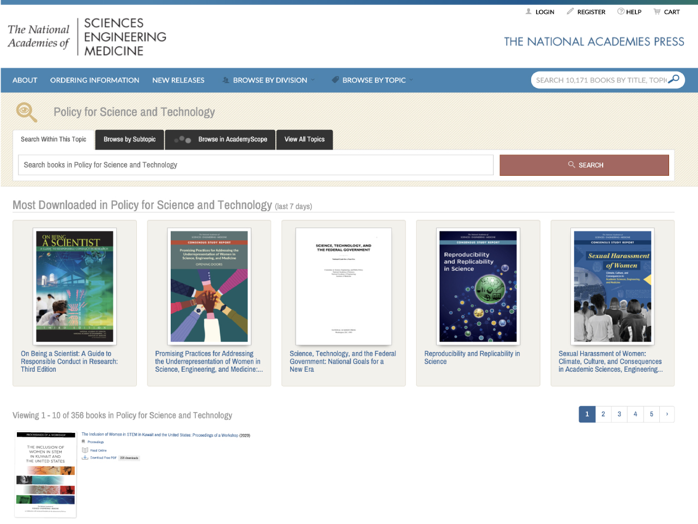
Task: Expand the Browse by Topic dropdown
Action: [373, 80]
